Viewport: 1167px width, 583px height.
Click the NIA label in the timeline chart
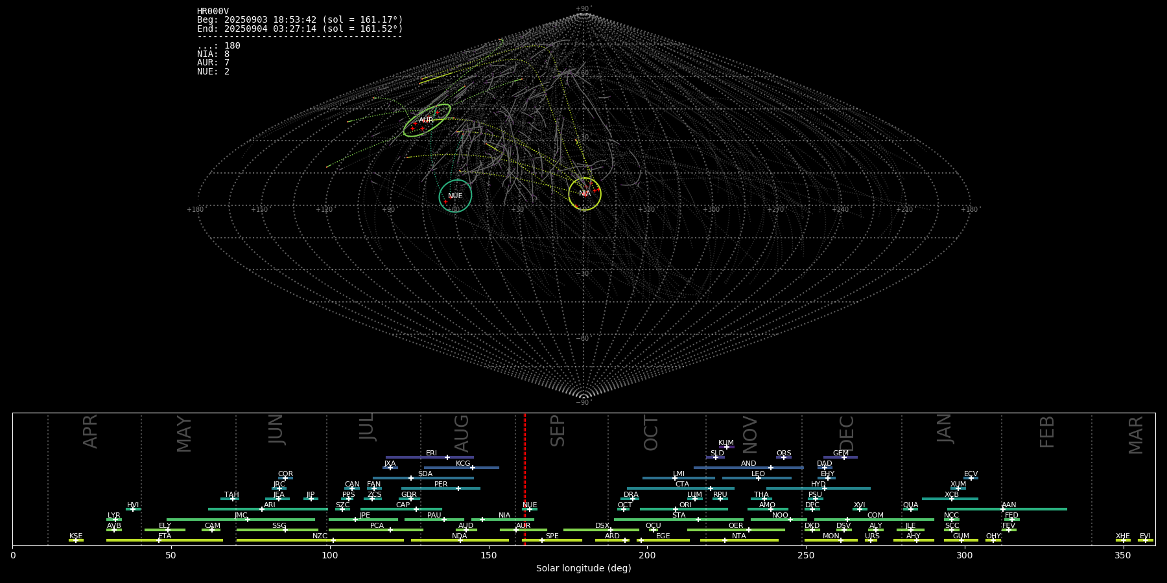504,515
